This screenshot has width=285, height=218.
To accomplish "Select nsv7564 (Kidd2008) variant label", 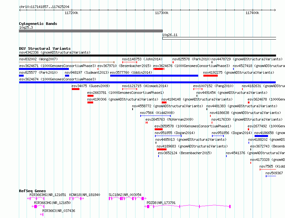I will click(x=157, y=113).
